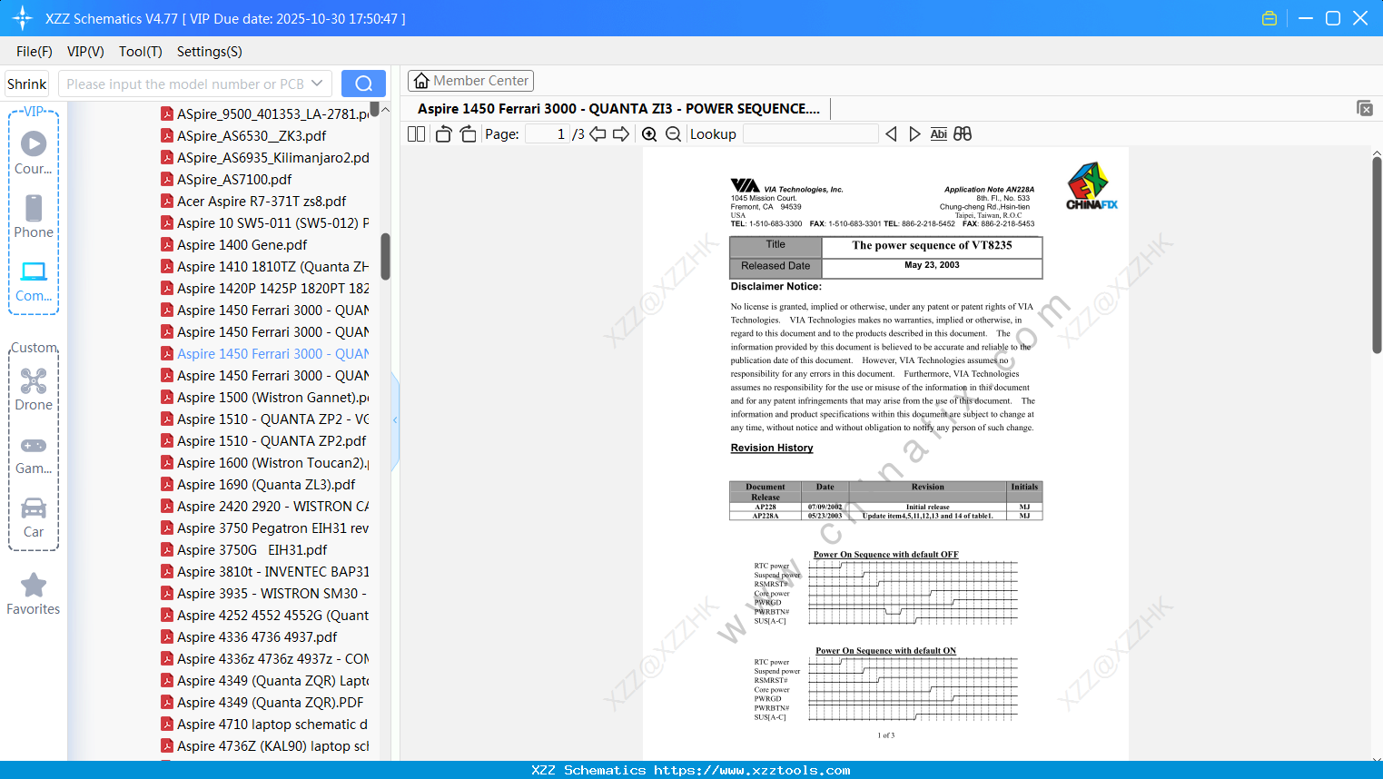Click the XZZ app logo in title bar
Image resolution: width=1383 pixels, height=779 pixels.
pos(23,18)
